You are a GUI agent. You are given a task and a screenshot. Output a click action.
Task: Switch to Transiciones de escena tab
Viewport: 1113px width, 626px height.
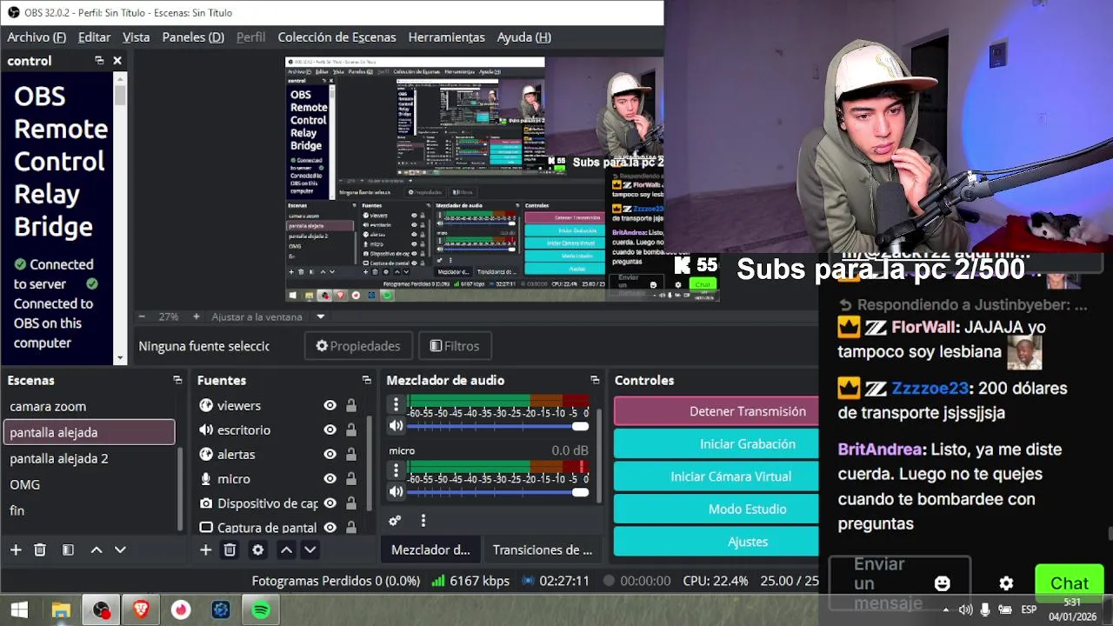click(x=543, y=549)
